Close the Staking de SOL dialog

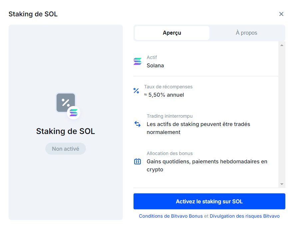tap(281, 14)
